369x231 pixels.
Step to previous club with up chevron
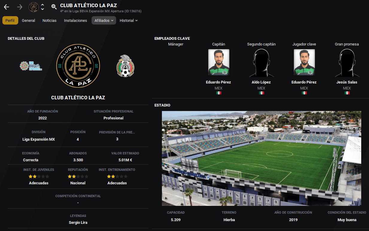tap(42, 5)
